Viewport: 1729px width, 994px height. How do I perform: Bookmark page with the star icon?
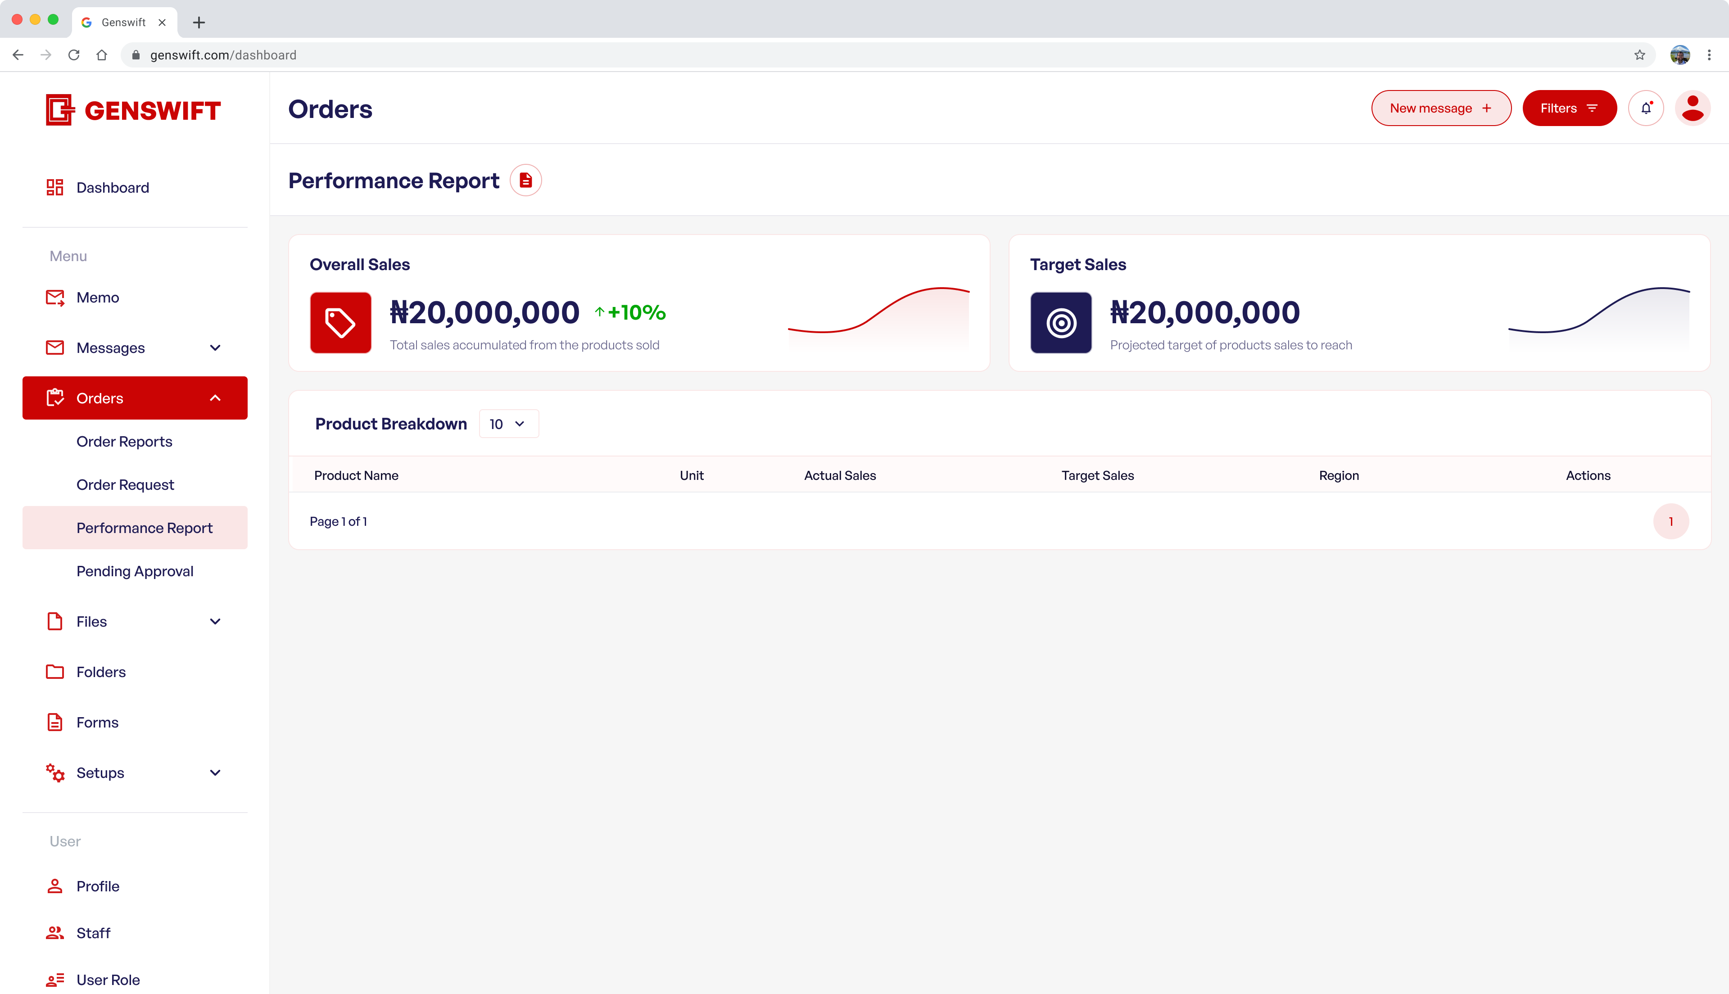[x=1639, y=55]
